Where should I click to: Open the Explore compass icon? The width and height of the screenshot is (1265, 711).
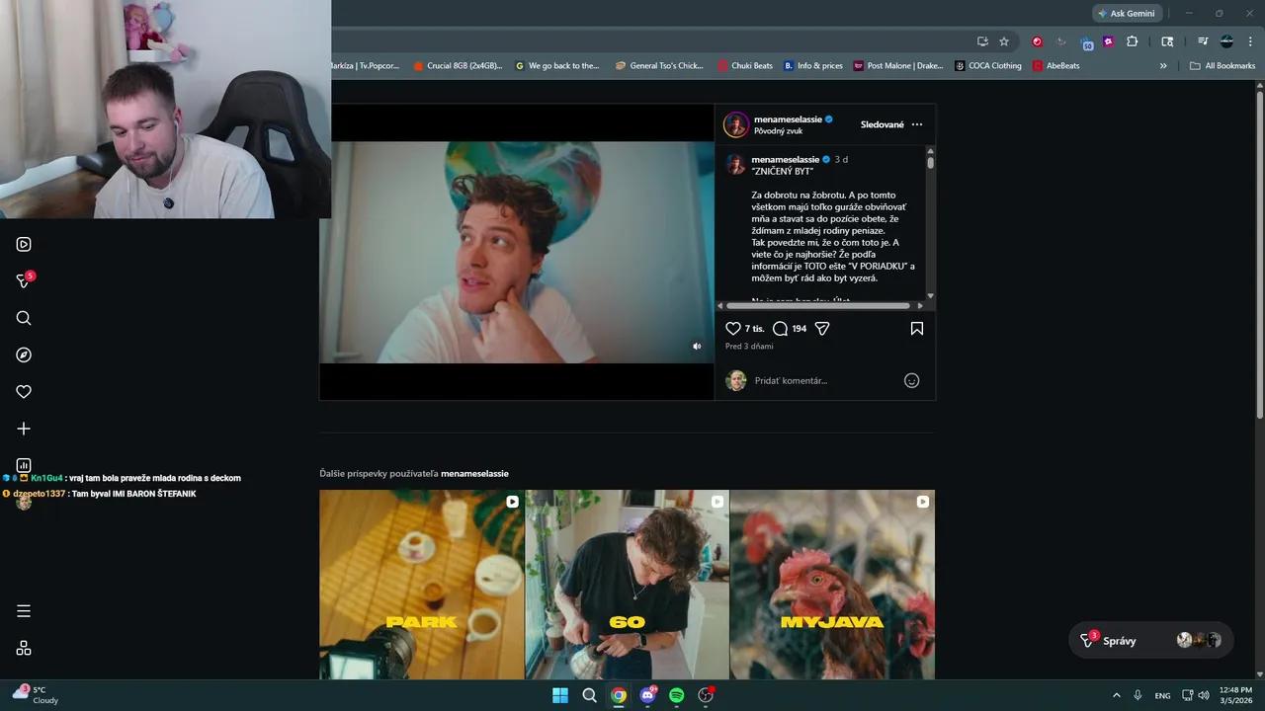(24, 355)
